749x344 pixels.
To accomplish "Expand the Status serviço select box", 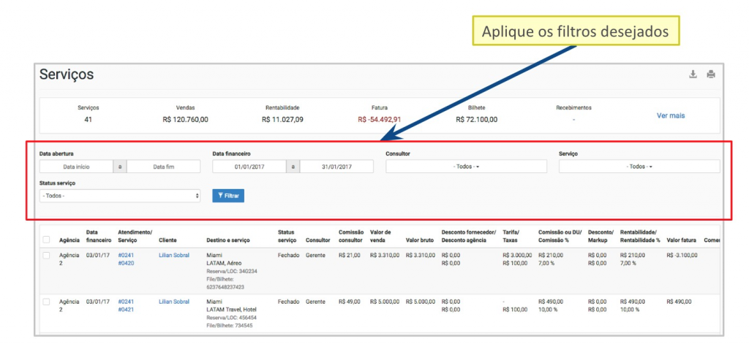I will 120,196.
